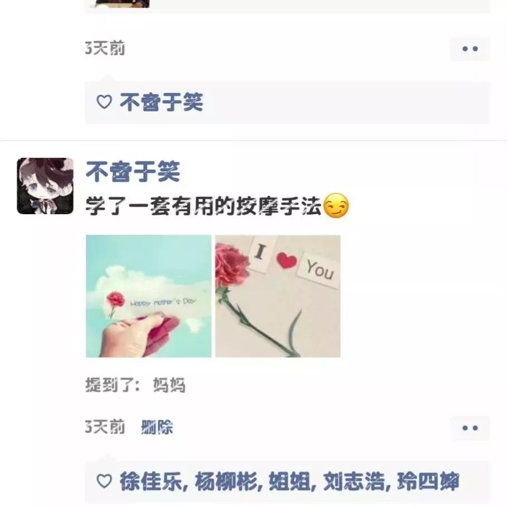Open 刘志浩 in the likes list
This screenshot has height=508, width=507.
354,481
